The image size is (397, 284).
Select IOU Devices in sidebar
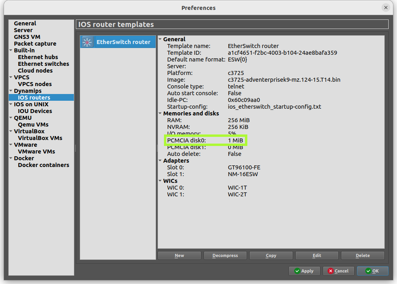coord(35,111)
